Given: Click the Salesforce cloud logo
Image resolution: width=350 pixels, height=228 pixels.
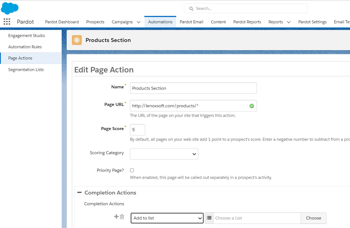Looking at the screenshot, I should point(9,8).
